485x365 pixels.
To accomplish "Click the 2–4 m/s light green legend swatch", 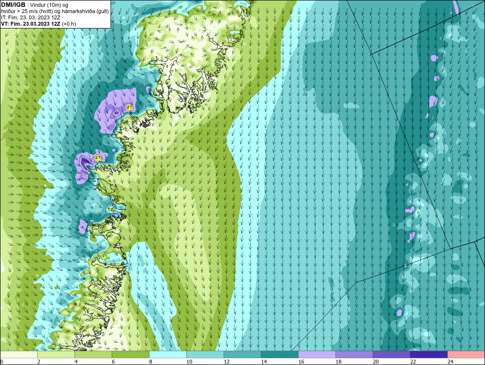I will tap(56, 354).
